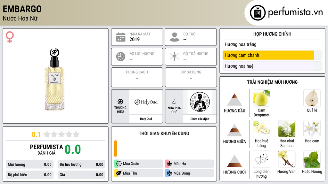Click the clock icon beside Độ lưu hương
The image size is (328, 184).
click(121, 57)
